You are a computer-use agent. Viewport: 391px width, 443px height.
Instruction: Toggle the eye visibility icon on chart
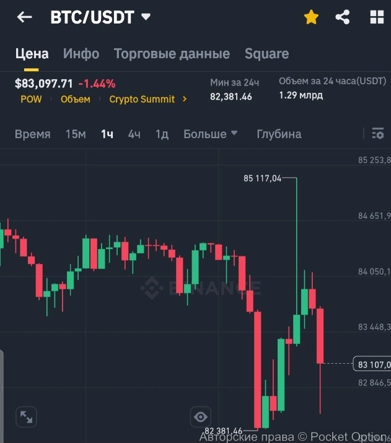pos(201,417)
